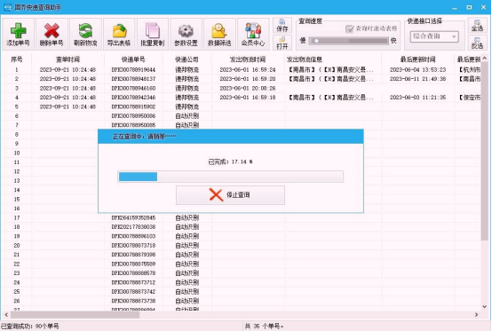The height and width of the screenshot is (331, 492).
Task: Click the horizontal scrollbar right arrow
Action: click(x=476, y=315)
